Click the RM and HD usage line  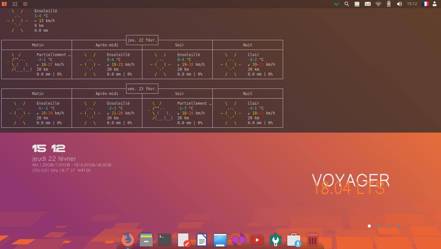[x=72, y=165]
